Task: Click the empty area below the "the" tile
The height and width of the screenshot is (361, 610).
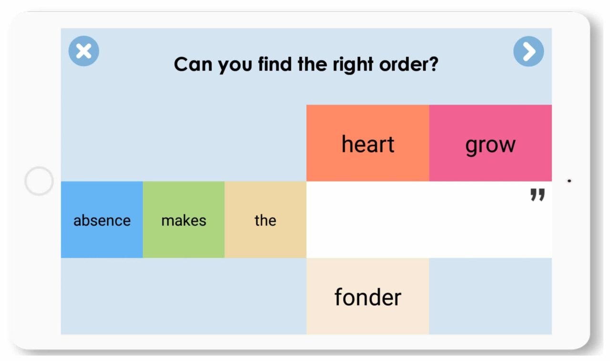Action: point(265,296)
